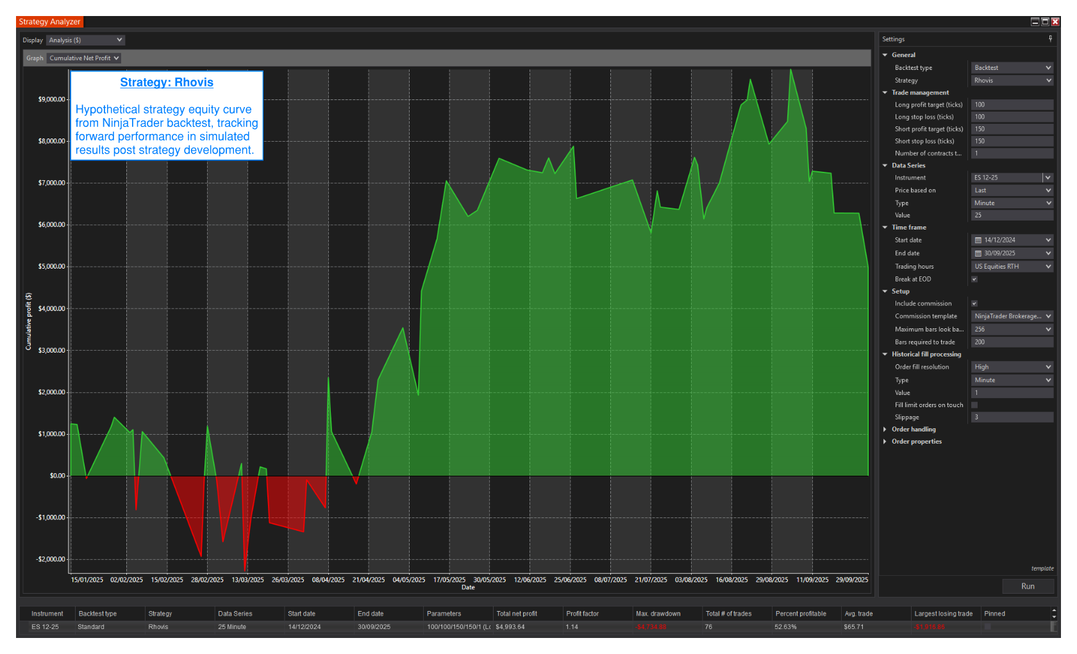Click the results grid scroll-up arrow
1077x654 pixels.
(1054, 610)
